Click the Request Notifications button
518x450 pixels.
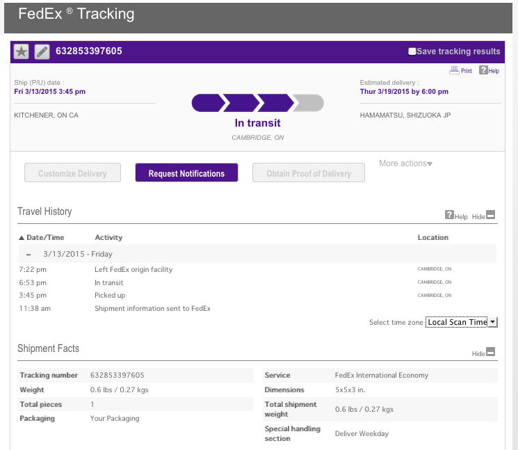click(186, 172)
